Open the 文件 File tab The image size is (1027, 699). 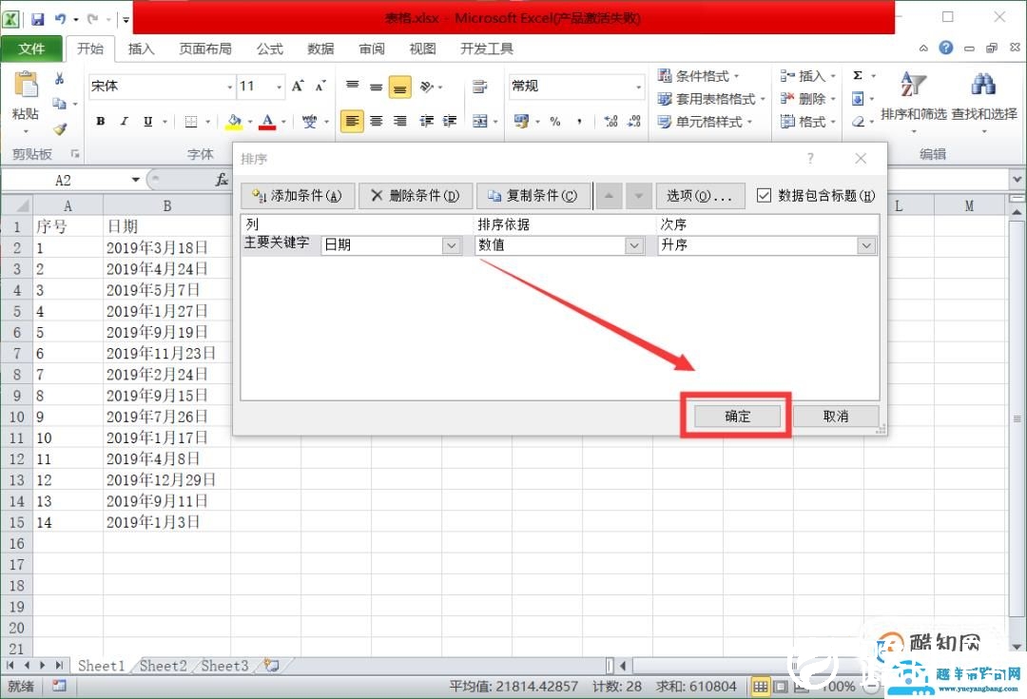[30, 49]
